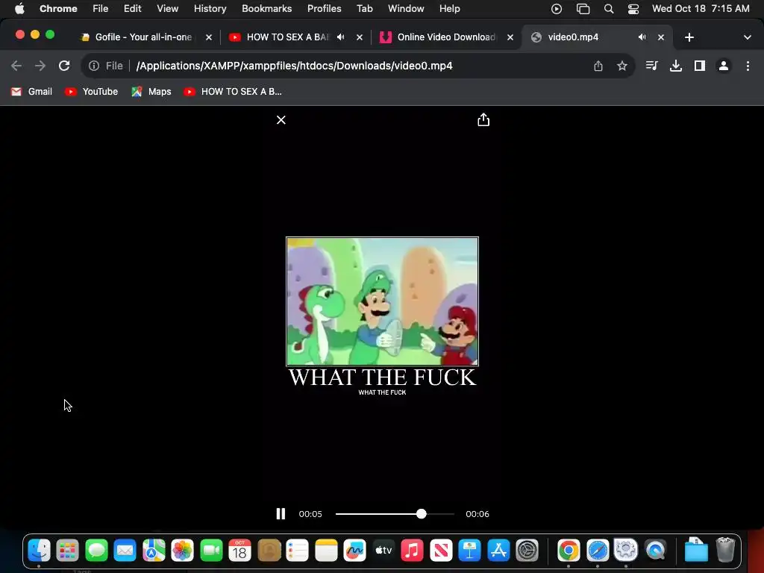Open the View menu
The height and width of the screenshot is (573, 764).
tap(168, 9)
